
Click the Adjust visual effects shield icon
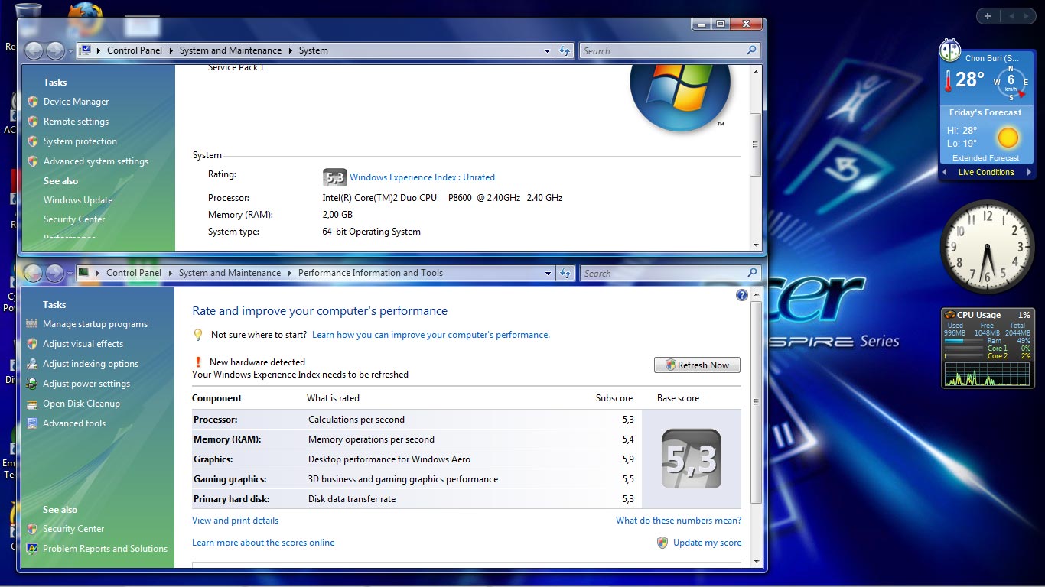pyautogui.click(x=31, y=344)
